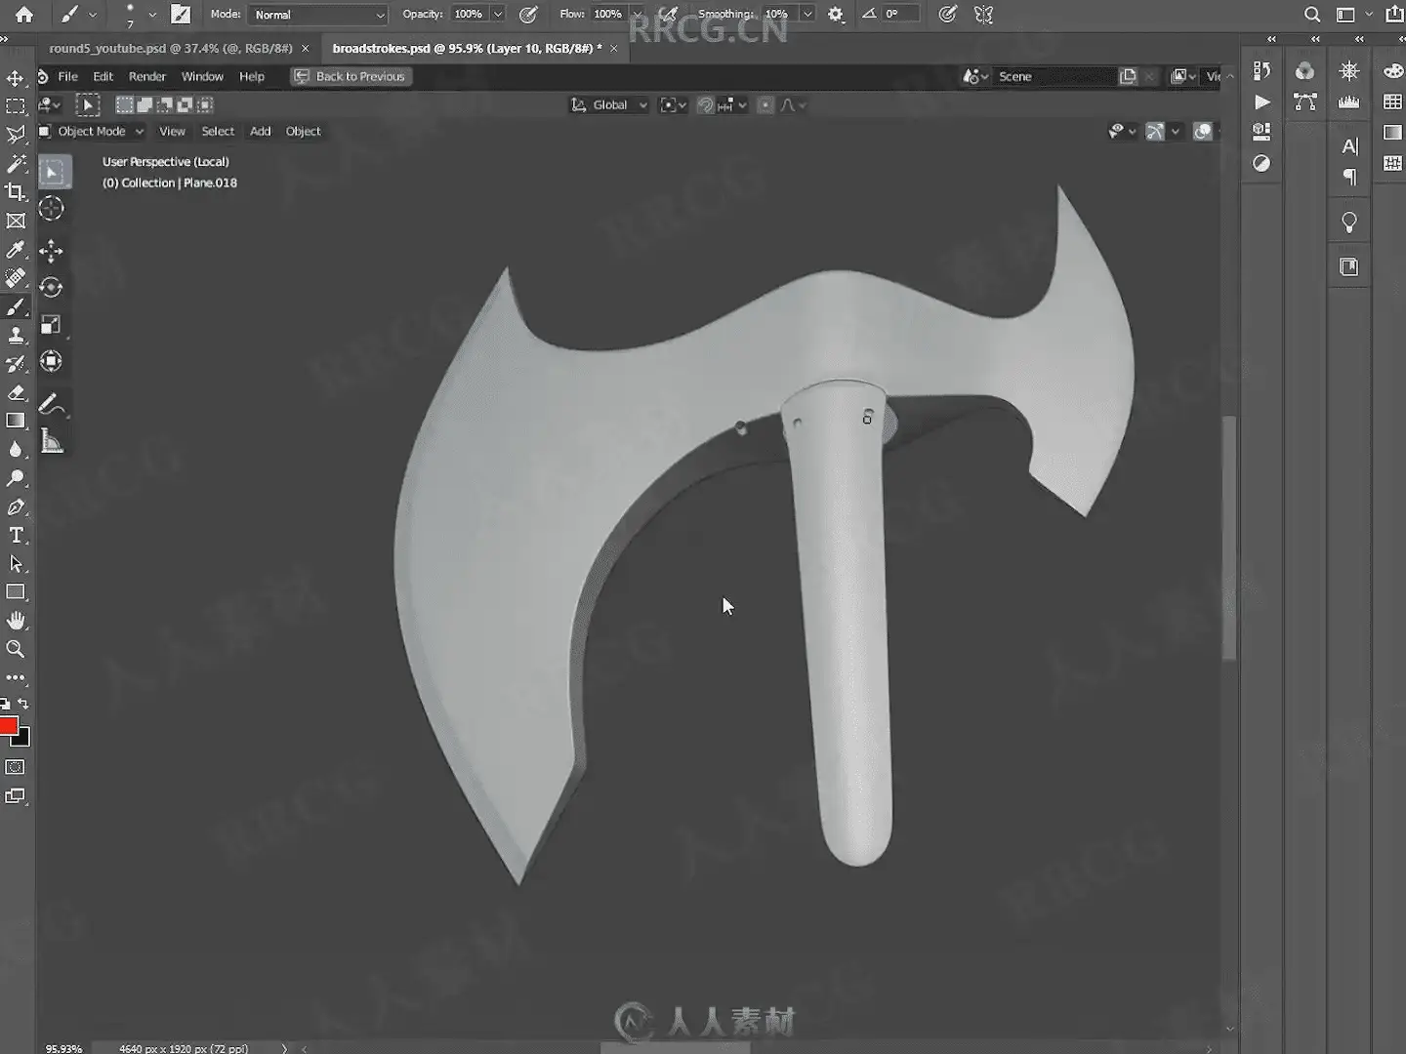Open the workspace switcher dropdown
This screenshot has width=1406, height=1054.
click(1352, 15)
